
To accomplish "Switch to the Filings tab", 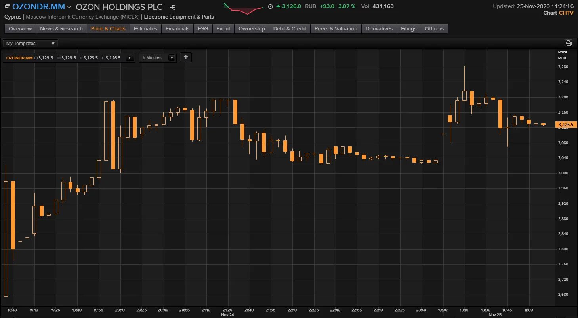I will click(x=408, y=28).
